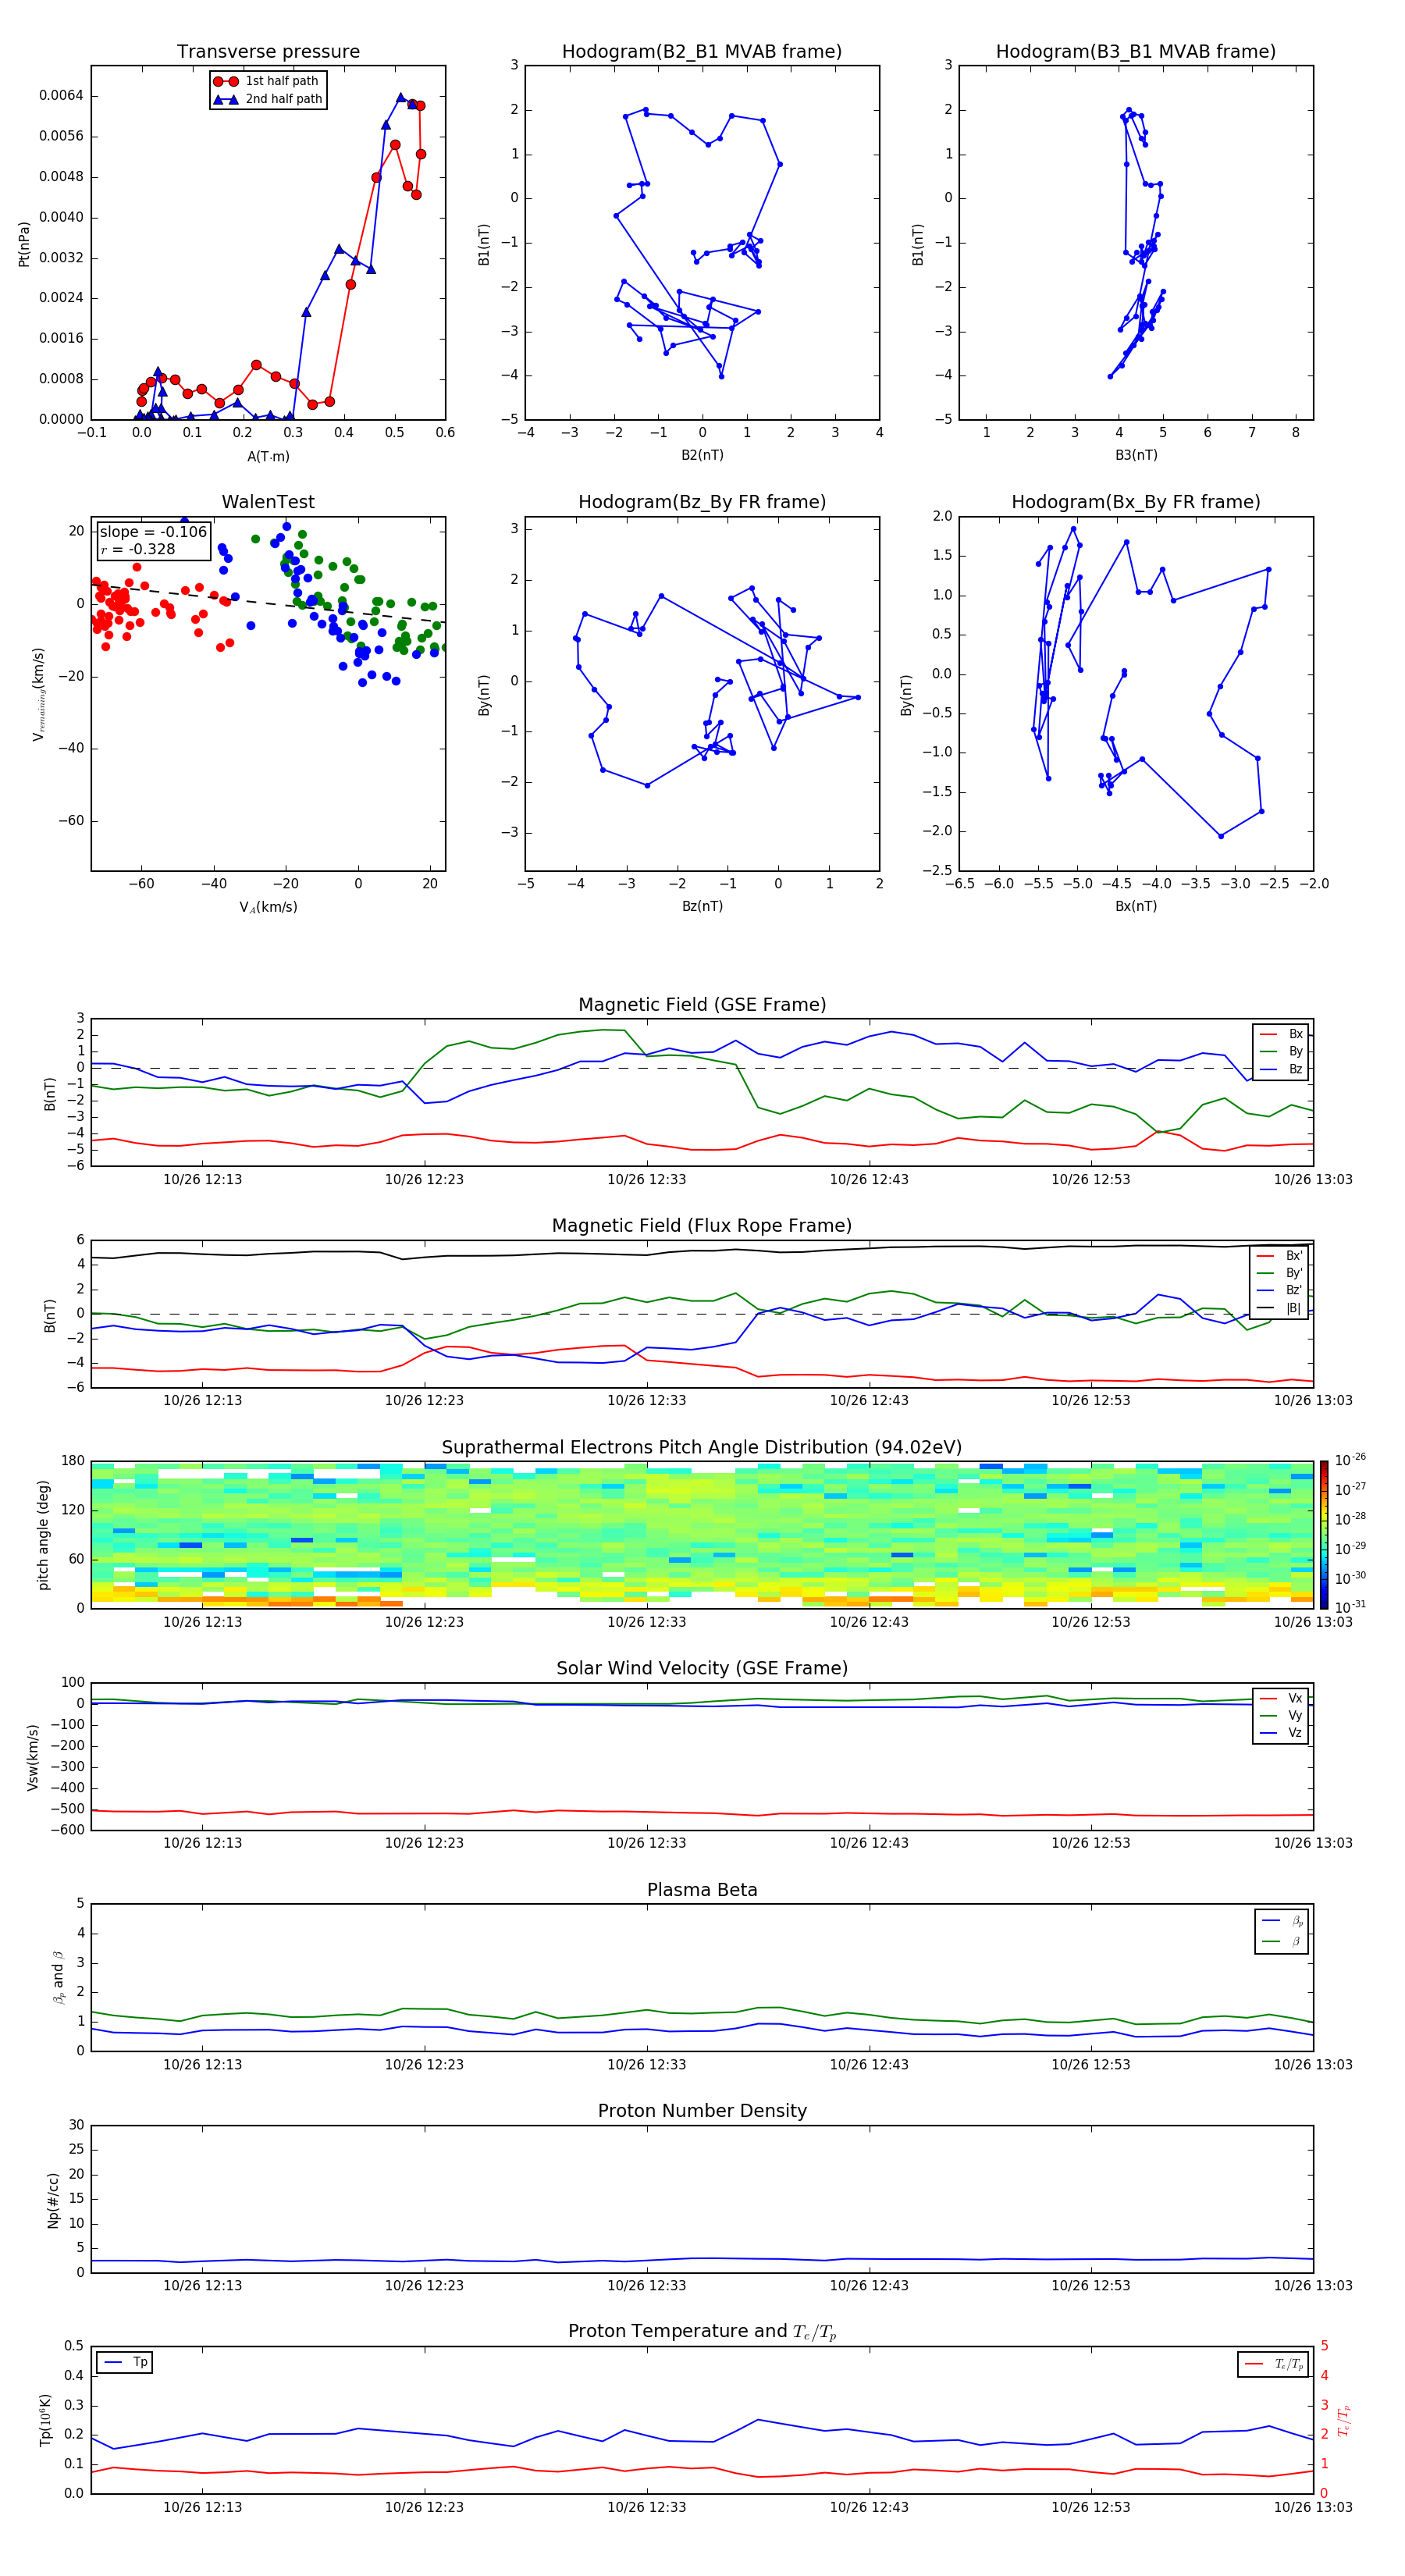Click the "Transverse pressure" plot title
The image size is (1405, 2576).
pos(268,51)
